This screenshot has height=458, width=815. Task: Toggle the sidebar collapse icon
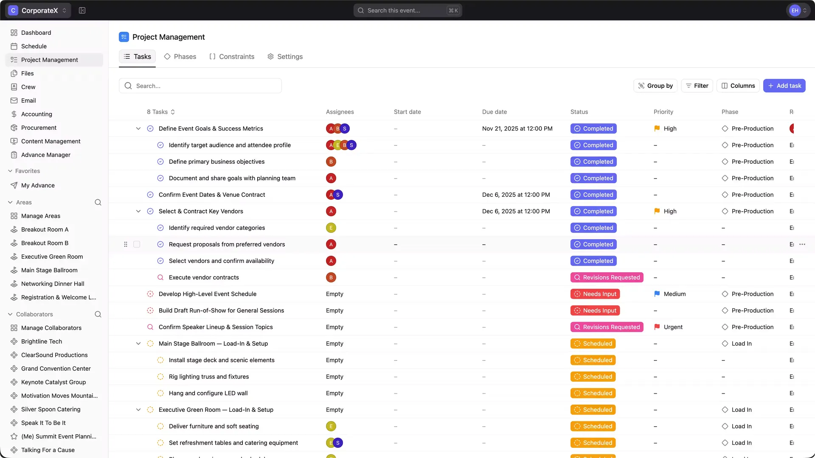pyautogui.click(x=82, y=10)
